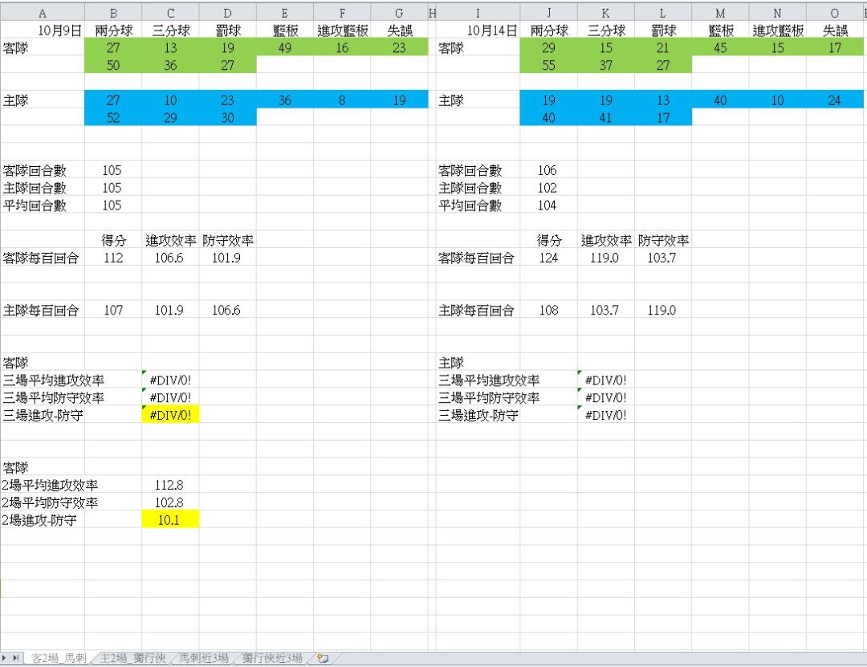Select column O header
Screen dimensions: 867x667
835,13
